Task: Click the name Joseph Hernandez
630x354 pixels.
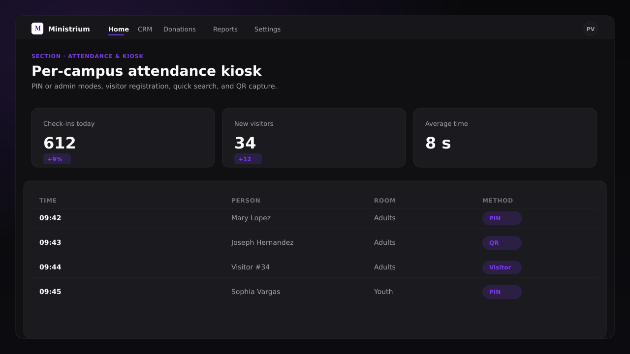Action: pyautogui.click(x=262, y=242)
